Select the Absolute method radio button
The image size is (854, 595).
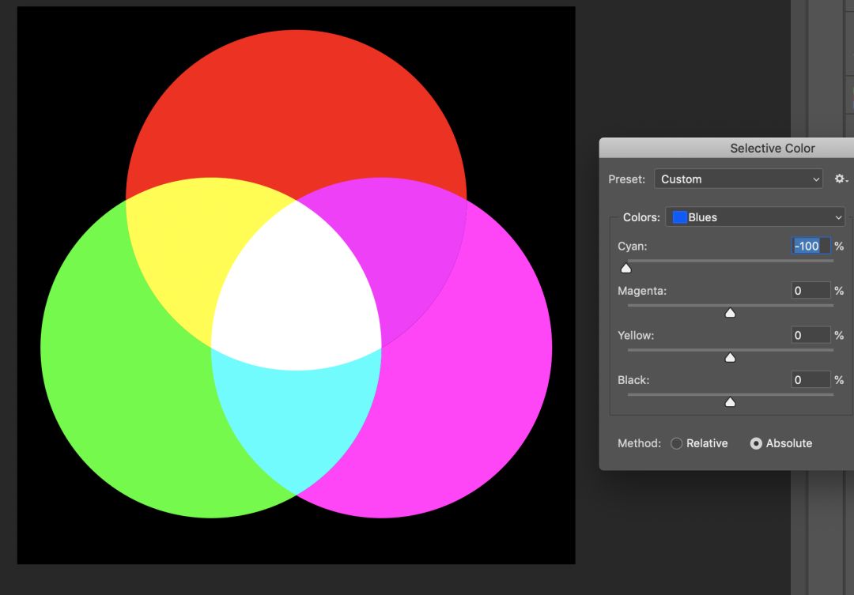pyautogui.click(x=756, y=443)
